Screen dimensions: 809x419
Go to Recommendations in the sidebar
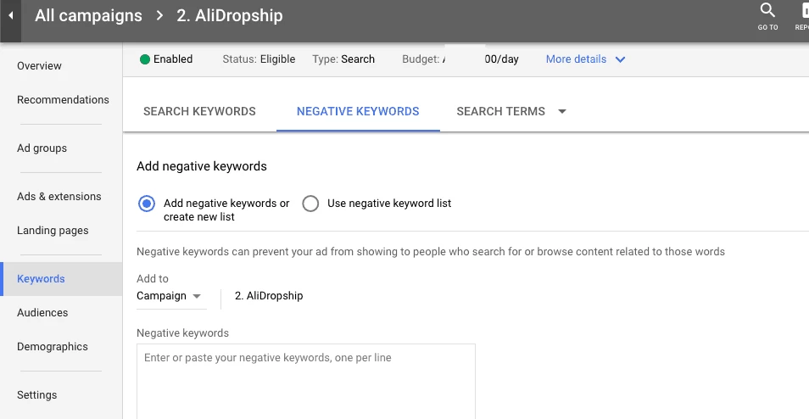point(63,100)
